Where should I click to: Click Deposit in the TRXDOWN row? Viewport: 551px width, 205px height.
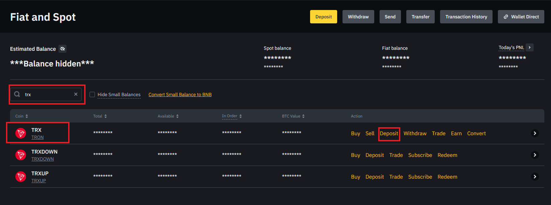click(375, 155)
